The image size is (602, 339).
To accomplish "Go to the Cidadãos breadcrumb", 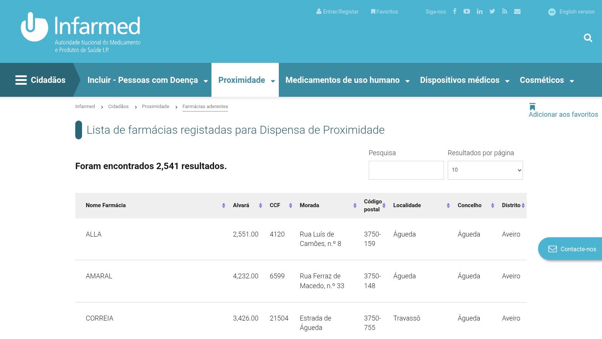I will pos(118,107).
